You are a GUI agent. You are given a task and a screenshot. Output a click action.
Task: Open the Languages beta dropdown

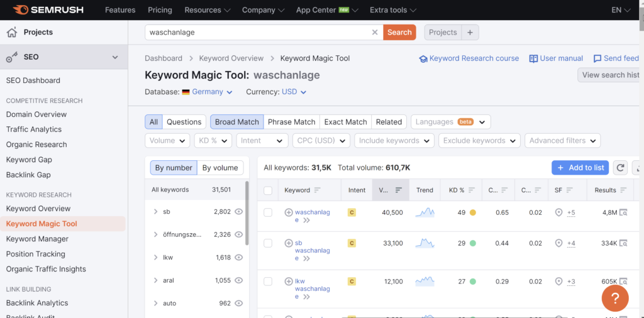(450, 122)
